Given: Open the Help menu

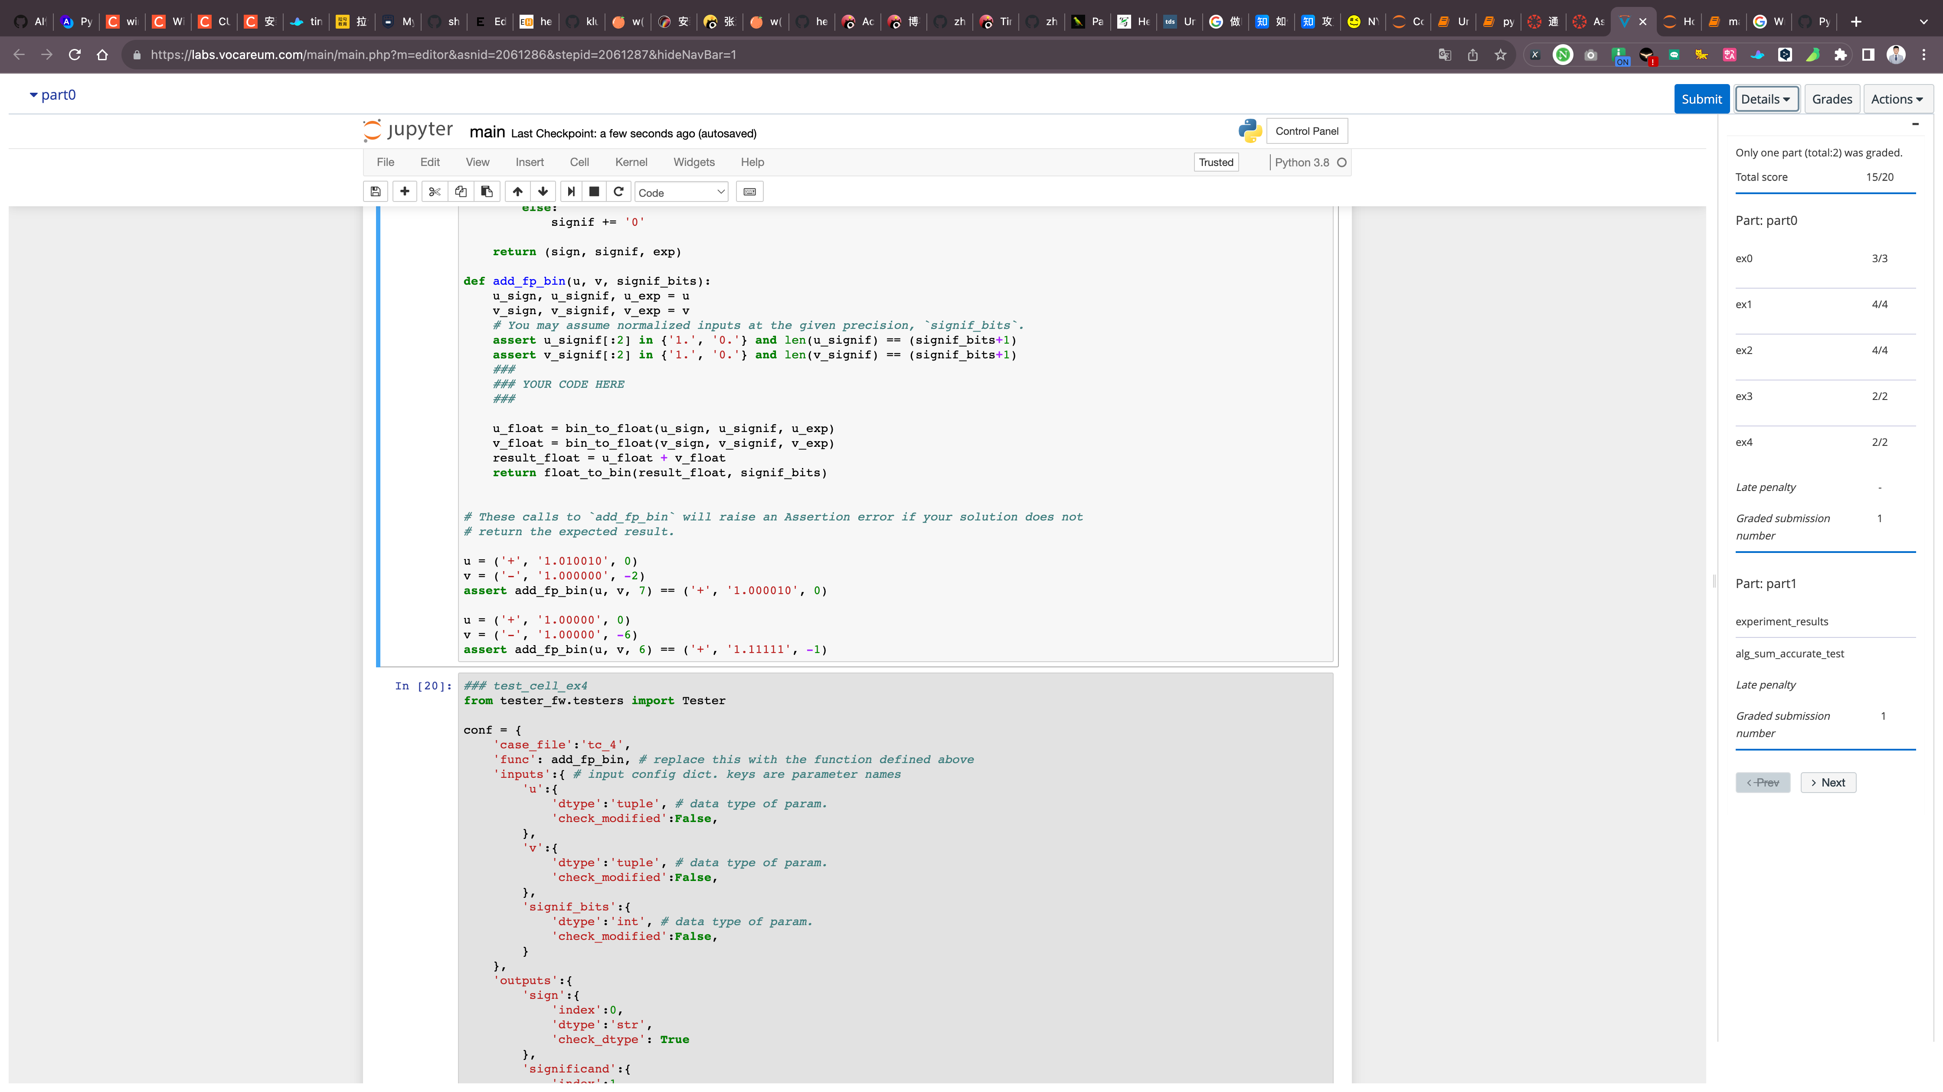Looking at the screenshot, I should (x=752, y=162).
